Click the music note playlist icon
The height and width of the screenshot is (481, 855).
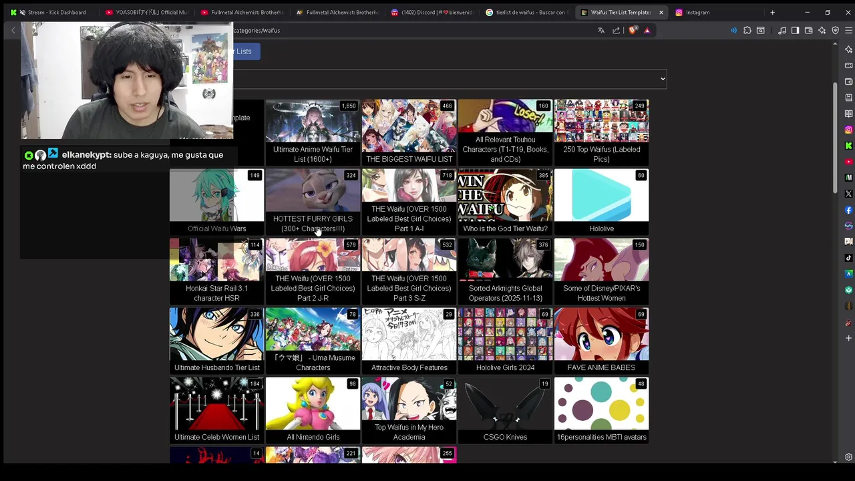pos(782,30)
